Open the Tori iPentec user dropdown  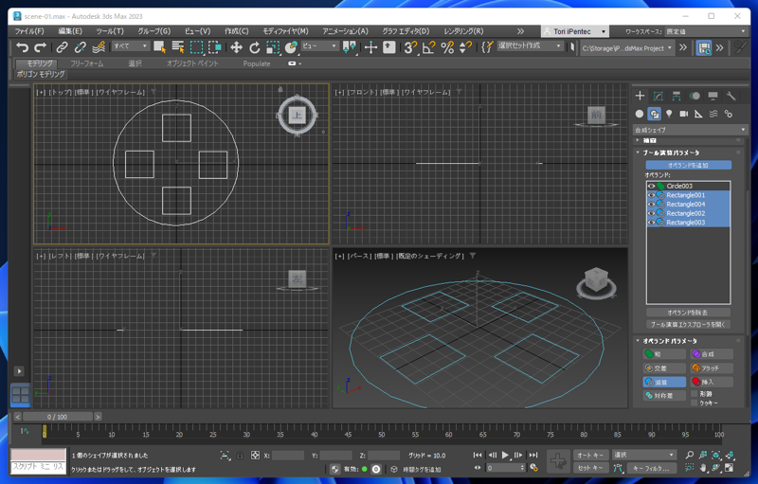575,31
